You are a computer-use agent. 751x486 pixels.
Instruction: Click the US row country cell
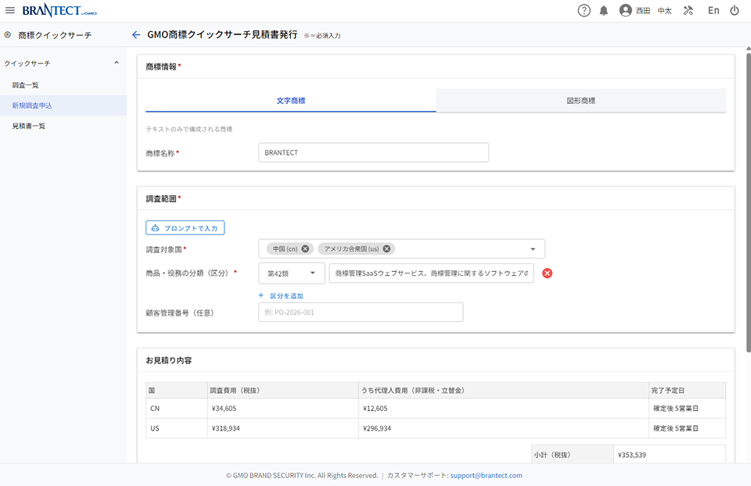(x=177, y=428)
